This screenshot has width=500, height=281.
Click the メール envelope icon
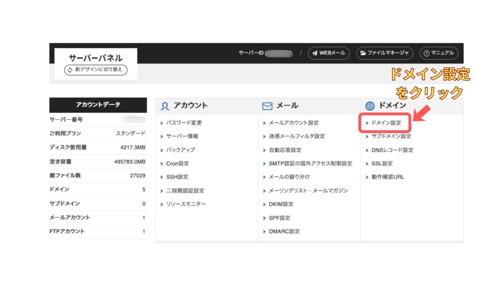[x=267, y=106]
